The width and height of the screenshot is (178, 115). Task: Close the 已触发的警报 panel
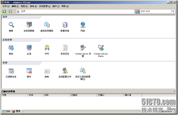(x=175, y=91)
